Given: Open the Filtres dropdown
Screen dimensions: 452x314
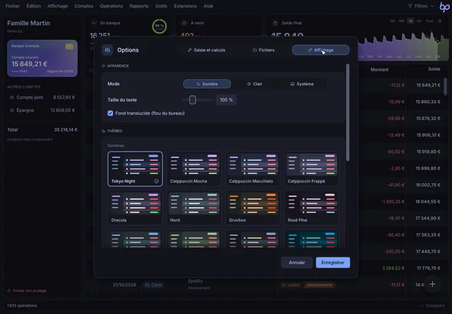Looking at the screenshot, I should pyautogui.click(x=421, y=6).
